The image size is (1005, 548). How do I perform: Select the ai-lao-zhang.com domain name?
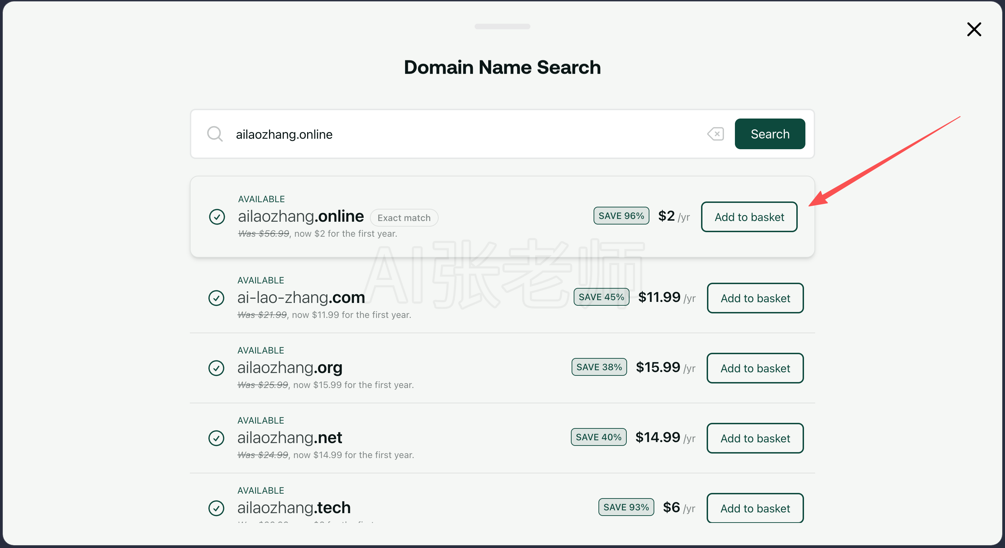[301, 297]
